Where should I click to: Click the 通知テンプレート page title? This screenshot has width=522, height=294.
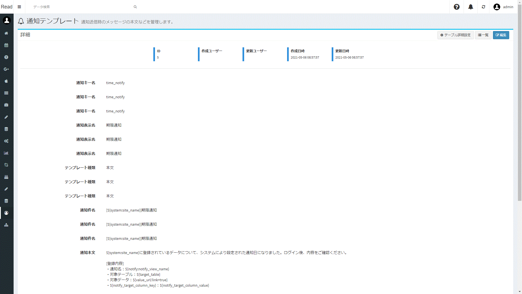pos(52,21)
